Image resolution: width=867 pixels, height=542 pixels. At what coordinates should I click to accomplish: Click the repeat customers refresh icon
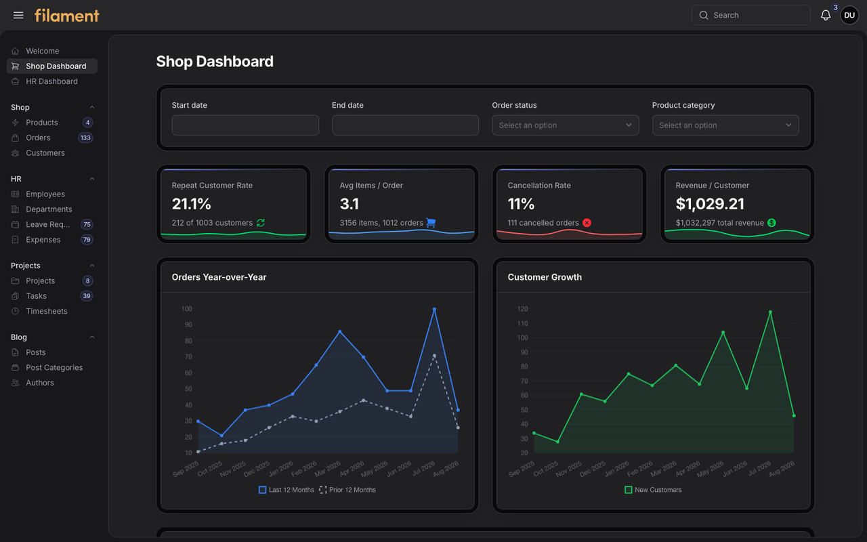pyautogui.click(x=261, y=223)
